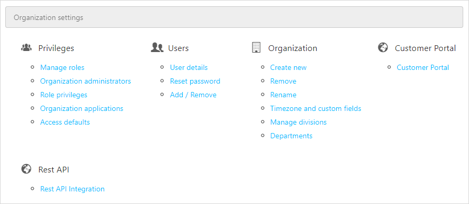Screen dimensions: 469x204
Task: Open the Manage roles link
Action: pos(62,67)
